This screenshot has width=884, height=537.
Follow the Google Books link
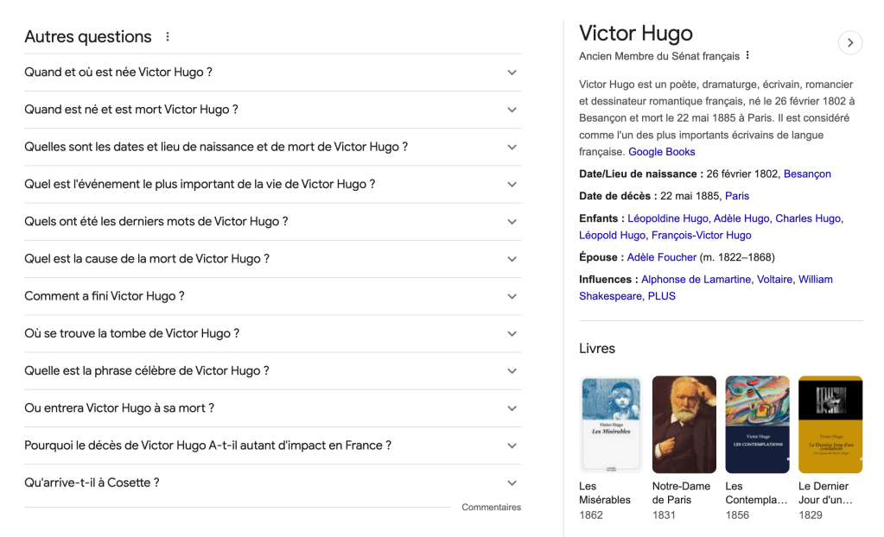tap(661, 152)
